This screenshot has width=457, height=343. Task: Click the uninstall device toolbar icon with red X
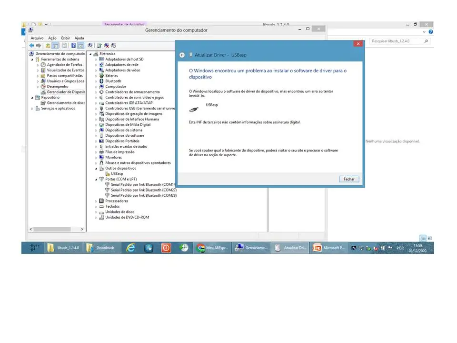point(106,46)
